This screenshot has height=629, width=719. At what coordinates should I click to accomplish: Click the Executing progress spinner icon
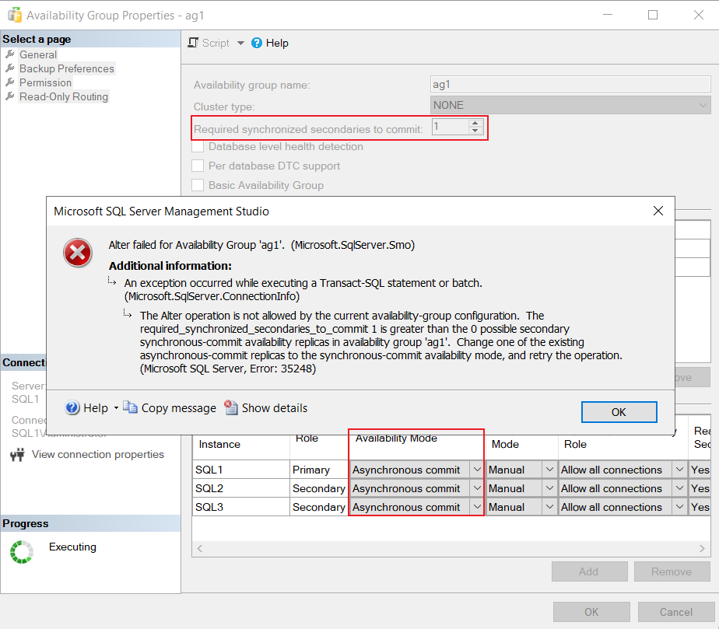pos(22,551)
